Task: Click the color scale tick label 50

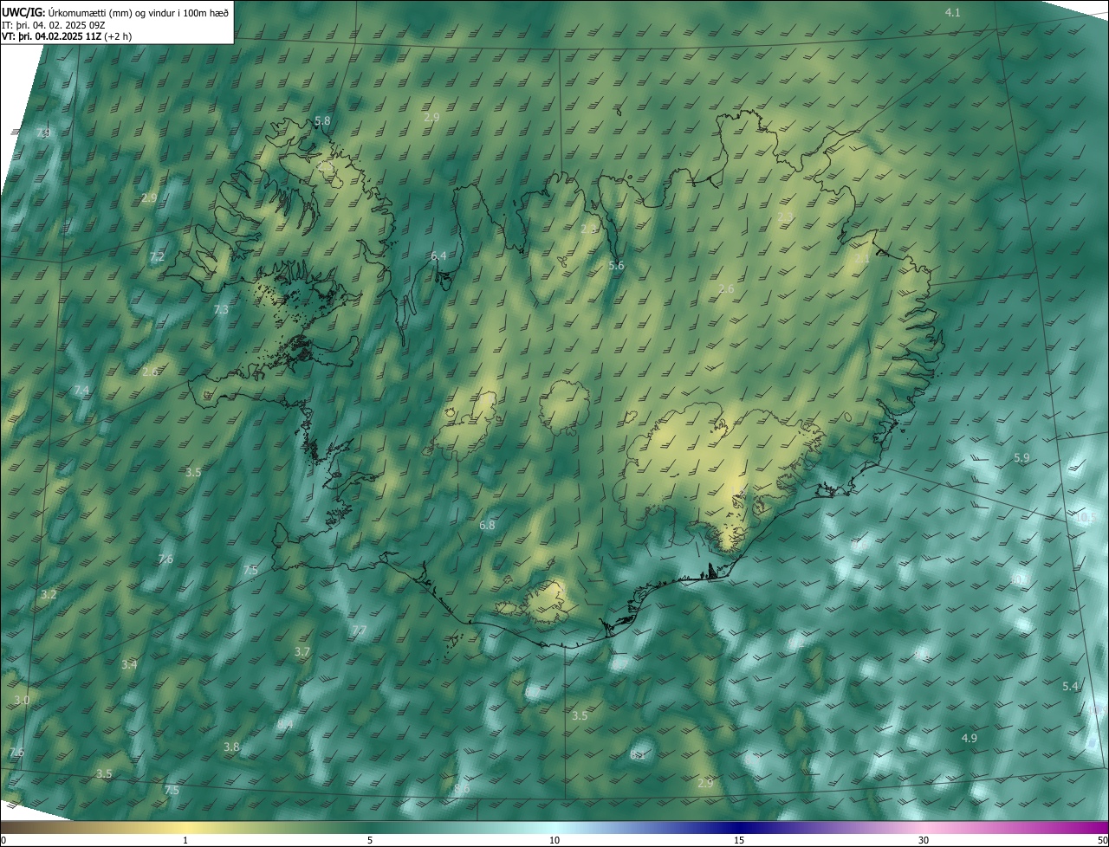Action: (x=1102, y=840)
